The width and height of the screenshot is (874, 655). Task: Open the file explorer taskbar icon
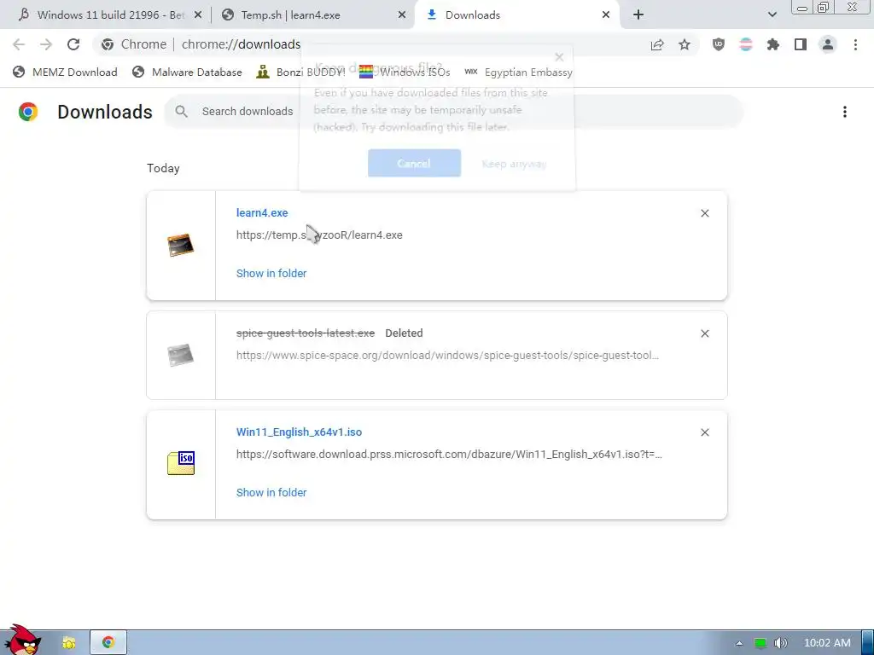69,643
